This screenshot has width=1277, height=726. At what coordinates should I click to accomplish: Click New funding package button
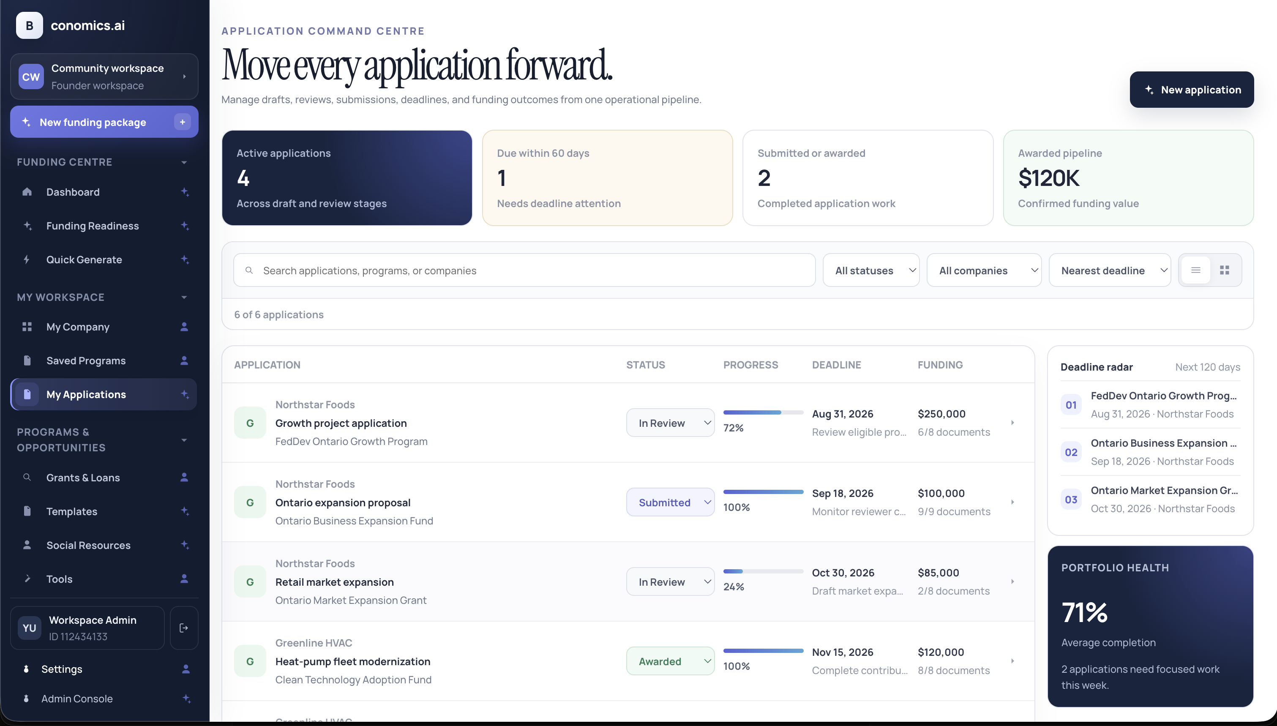104,122
